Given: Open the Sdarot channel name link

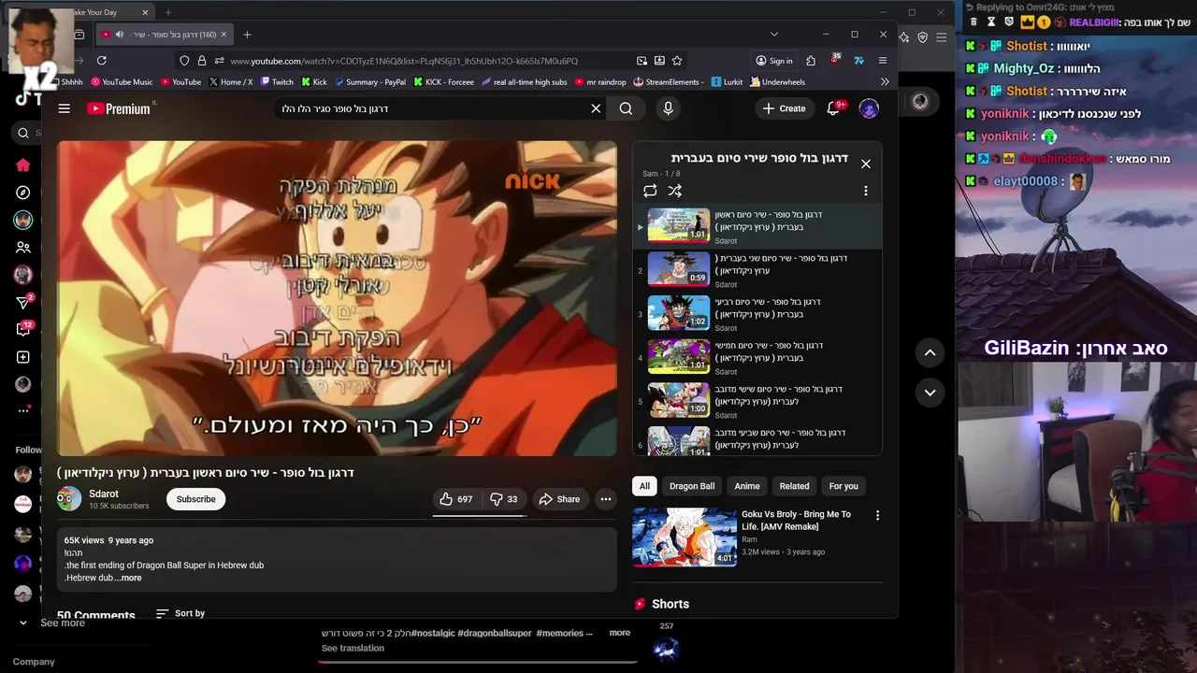Looking at the screenshot, I should click(104, 494).
